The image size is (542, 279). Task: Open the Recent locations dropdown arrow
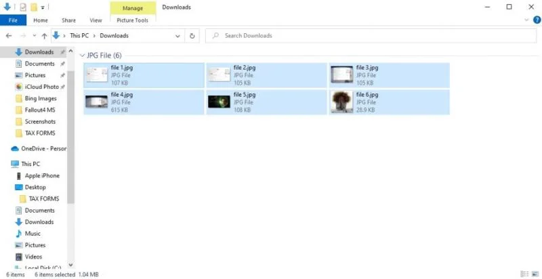click(35, 36)
